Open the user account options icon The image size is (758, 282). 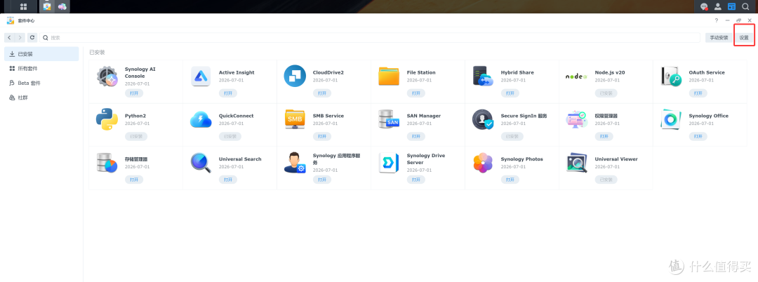(718, 7)
